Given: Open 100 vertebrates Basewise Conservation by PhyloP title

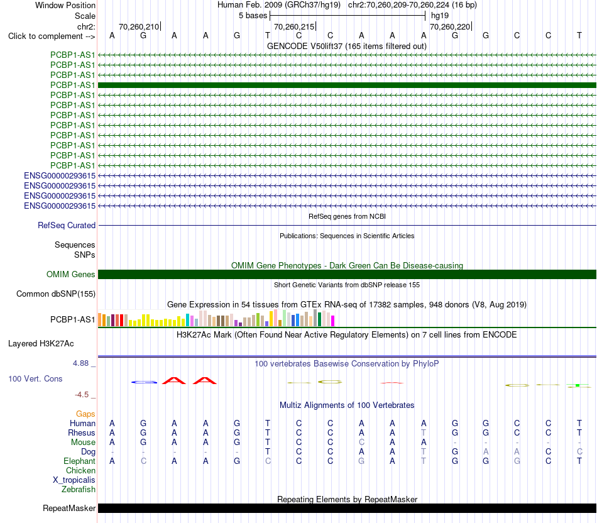Looking at the screenshot, I should tap(347, 364).
